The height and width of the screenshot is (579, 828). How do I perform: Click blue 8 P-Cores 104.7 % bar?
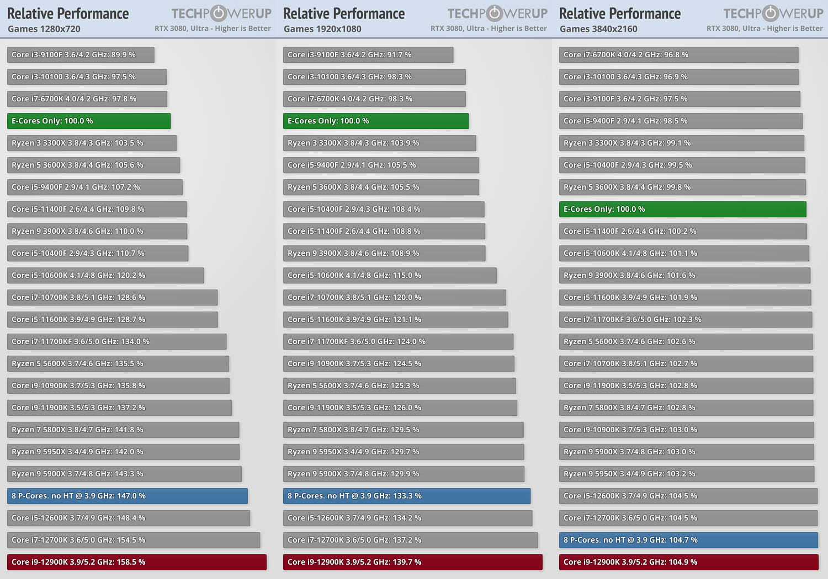(x=688, y=540)
